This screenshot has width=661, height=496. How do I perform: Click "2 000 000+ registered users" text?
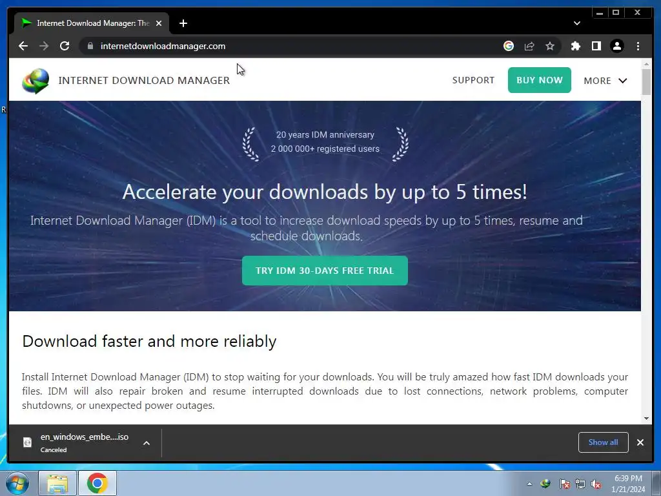325,149
